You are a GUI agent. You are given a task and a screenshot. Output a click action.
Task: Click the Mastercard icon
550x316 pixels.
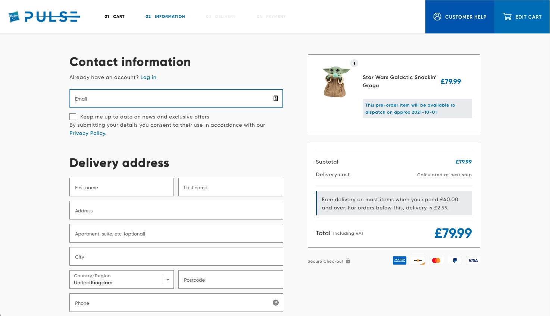click(x=436, y=260)
